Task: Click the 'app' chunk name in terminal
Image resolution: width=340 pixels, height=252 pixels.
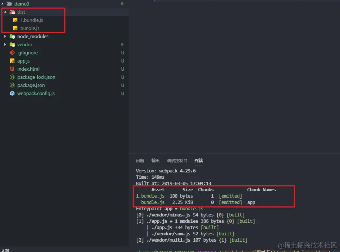Action: (x=251, y=202)
